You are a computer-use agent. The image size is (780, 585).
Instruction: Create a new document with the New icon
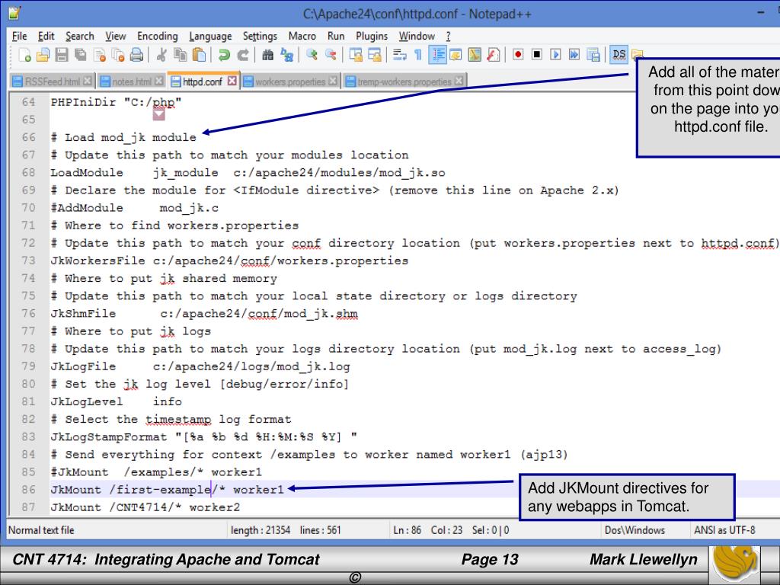[x=24, y=55]
